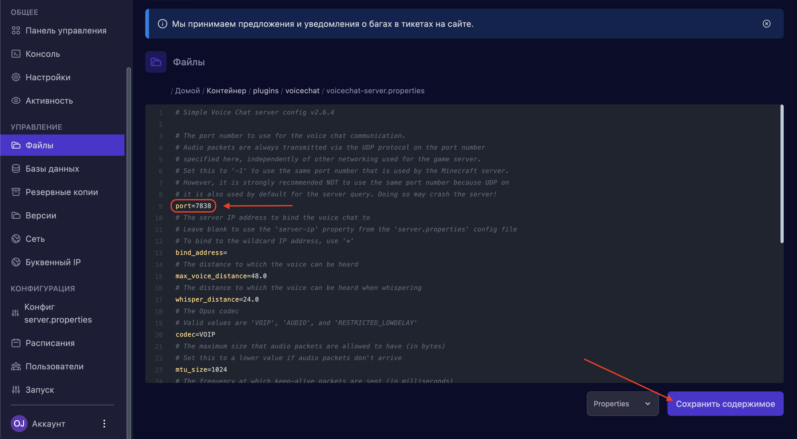Click the OJ account avatar

coord(19,424)
